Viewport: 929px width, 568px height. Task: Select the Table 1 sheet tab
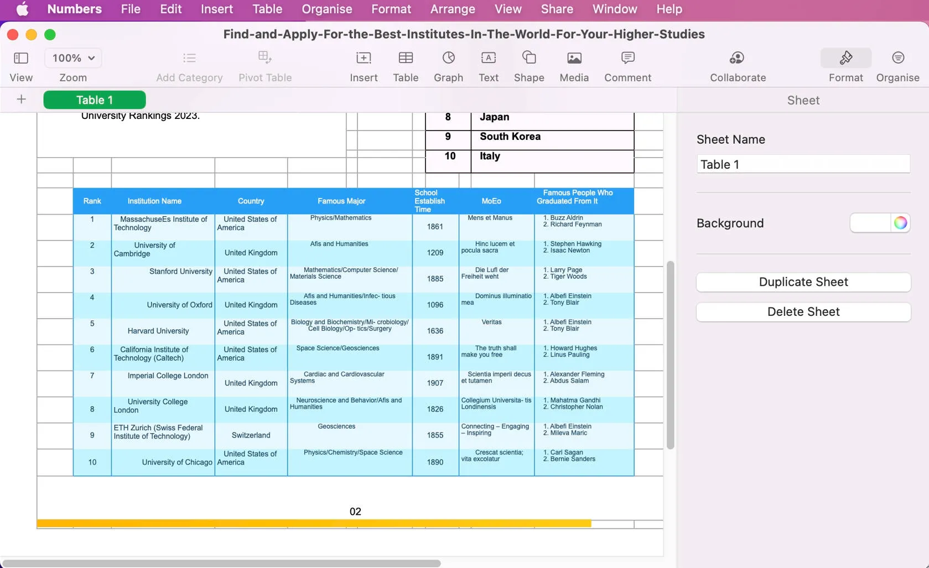click(95, 100)
